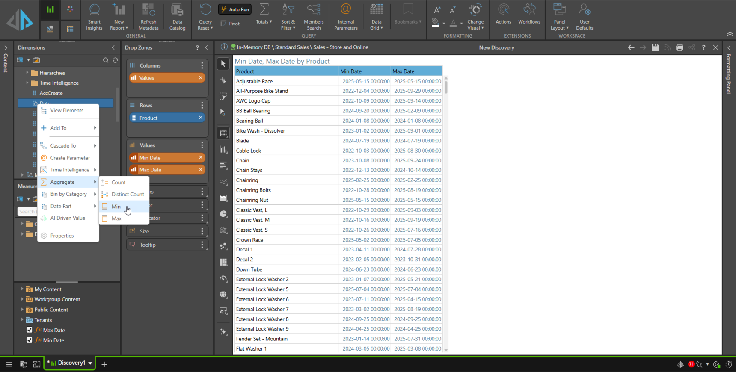Toggle the Auto Run button
This screenshot has width=736, height=372.
235,9
